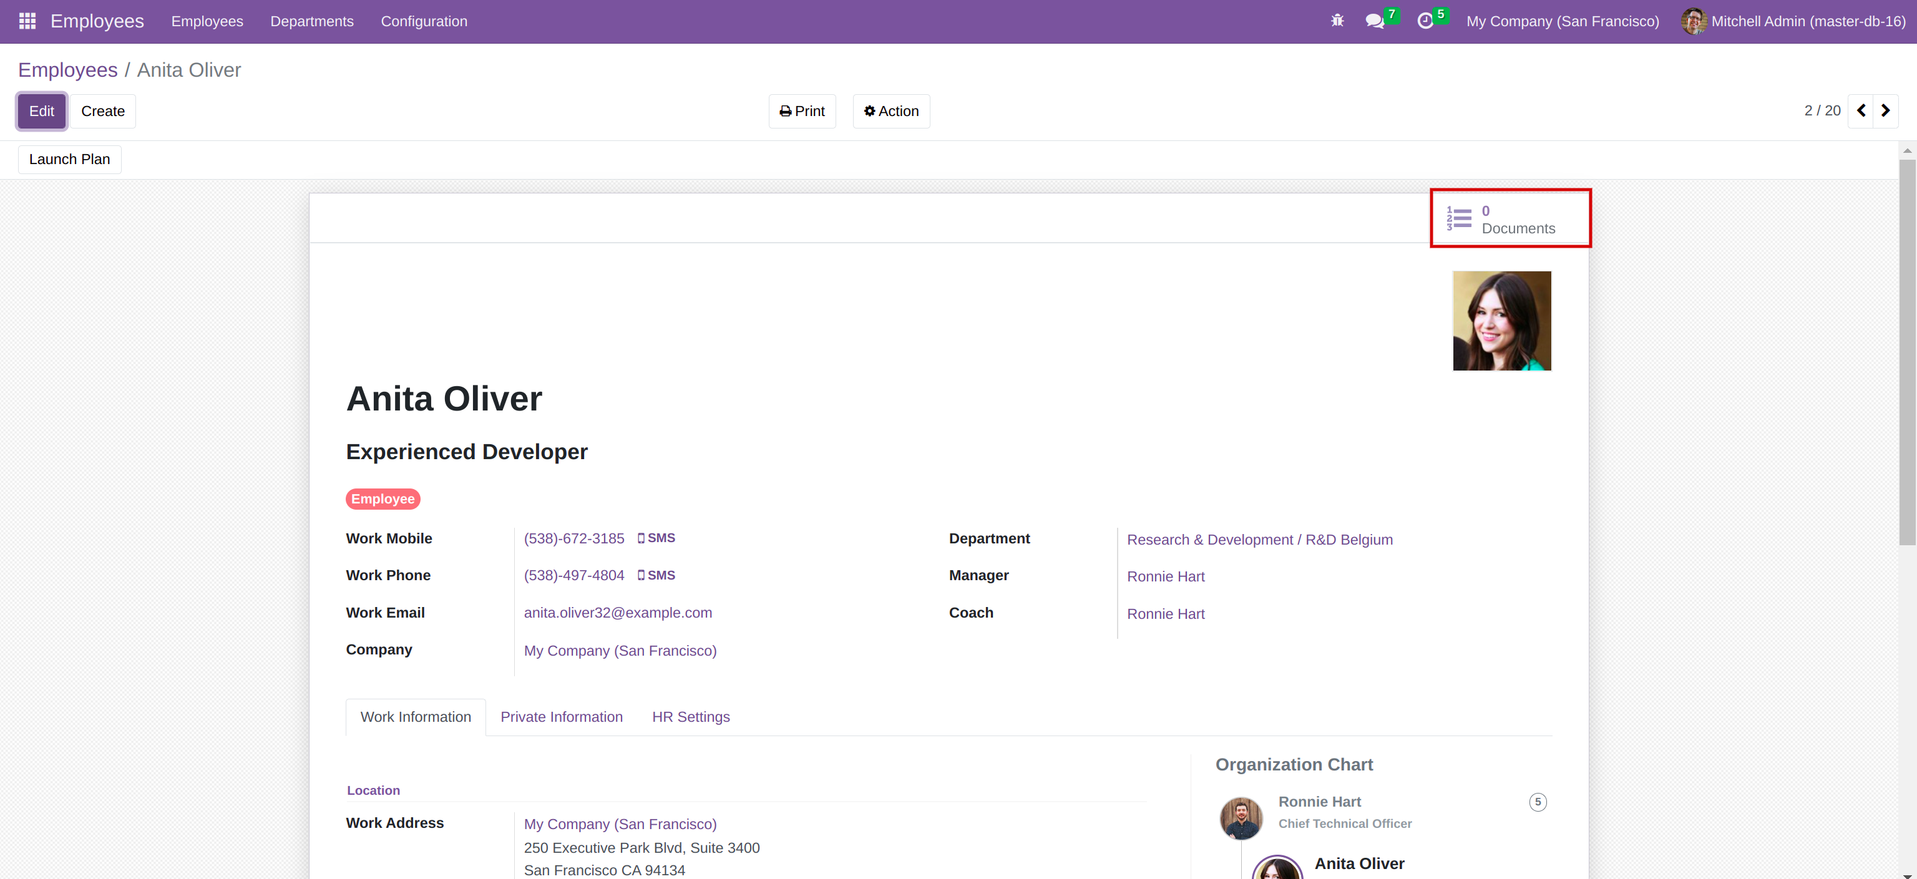Open the conversations chat icon

click(1375, 21)
